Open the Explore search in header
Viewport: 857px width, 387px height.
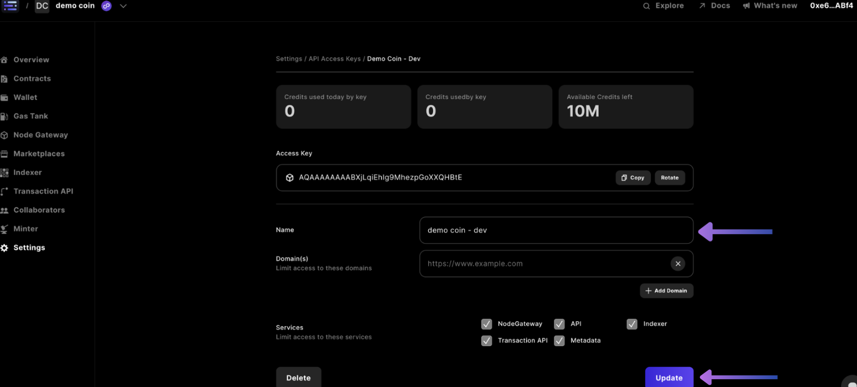(663, 6)
